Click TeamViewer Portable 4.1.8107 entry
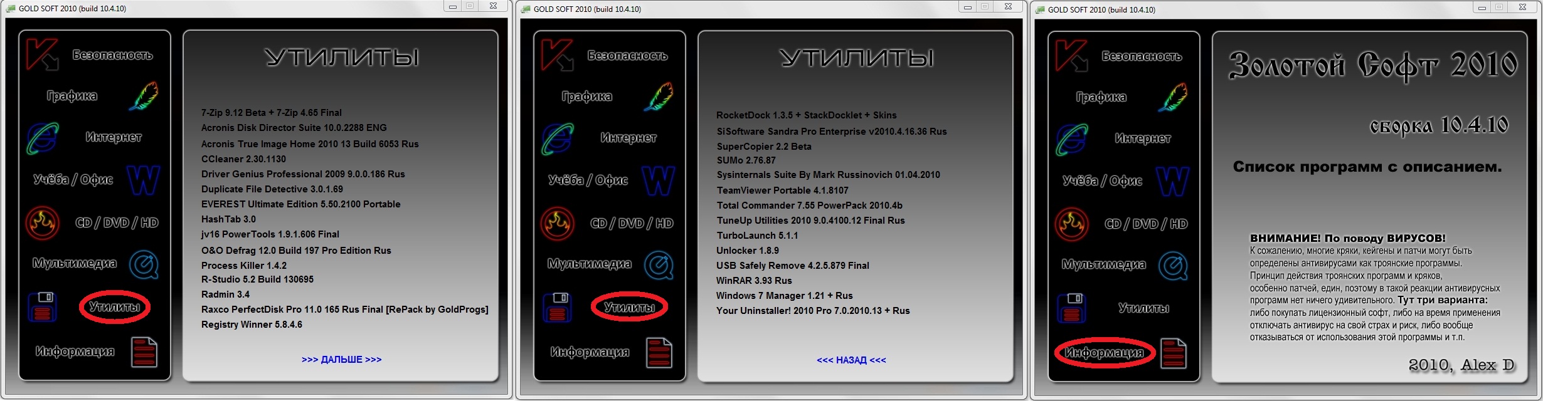Screen dimensions: 1543x401 pos(782,190)
